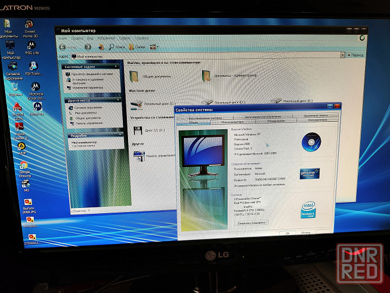Select Локальный диск (C:)
The image size is (390, 293).
tap(153, 104)
